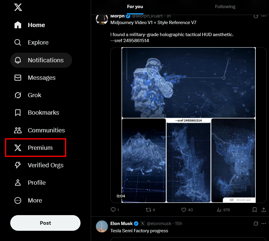Switch to the Following tab
Viewport: 269px width, 241px height.
[225, 7]
